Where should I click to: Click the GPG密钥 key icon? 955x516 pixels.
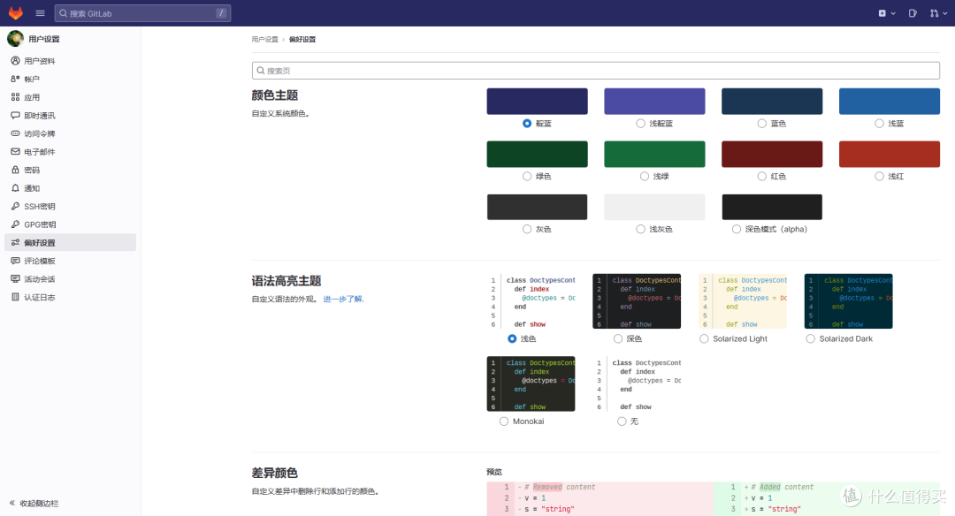click(x=15, y=224)
